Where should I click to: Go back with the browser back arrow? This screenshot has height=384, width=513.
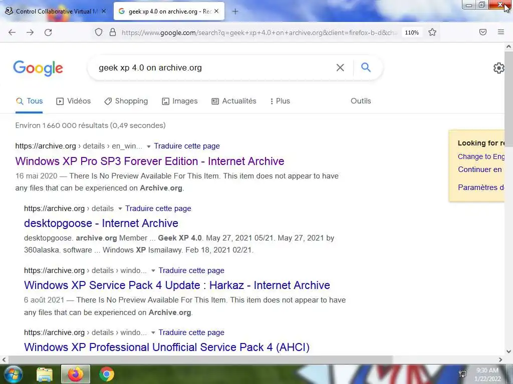coord(12,32)
